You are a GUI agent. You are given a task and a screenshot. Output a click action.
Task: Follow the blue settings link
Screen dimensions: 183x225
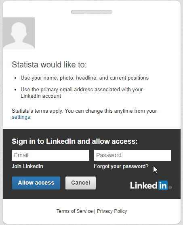click(x=21, y=117)
